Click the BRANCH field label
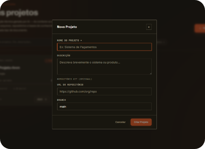The image size is (205, 149). [x=61, y=100]
